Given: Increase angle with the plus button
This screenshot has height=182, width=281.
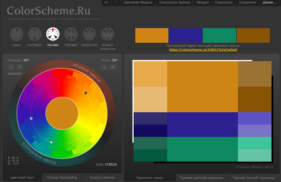Looking at the screenshot, I should click(x=113, y=67).
